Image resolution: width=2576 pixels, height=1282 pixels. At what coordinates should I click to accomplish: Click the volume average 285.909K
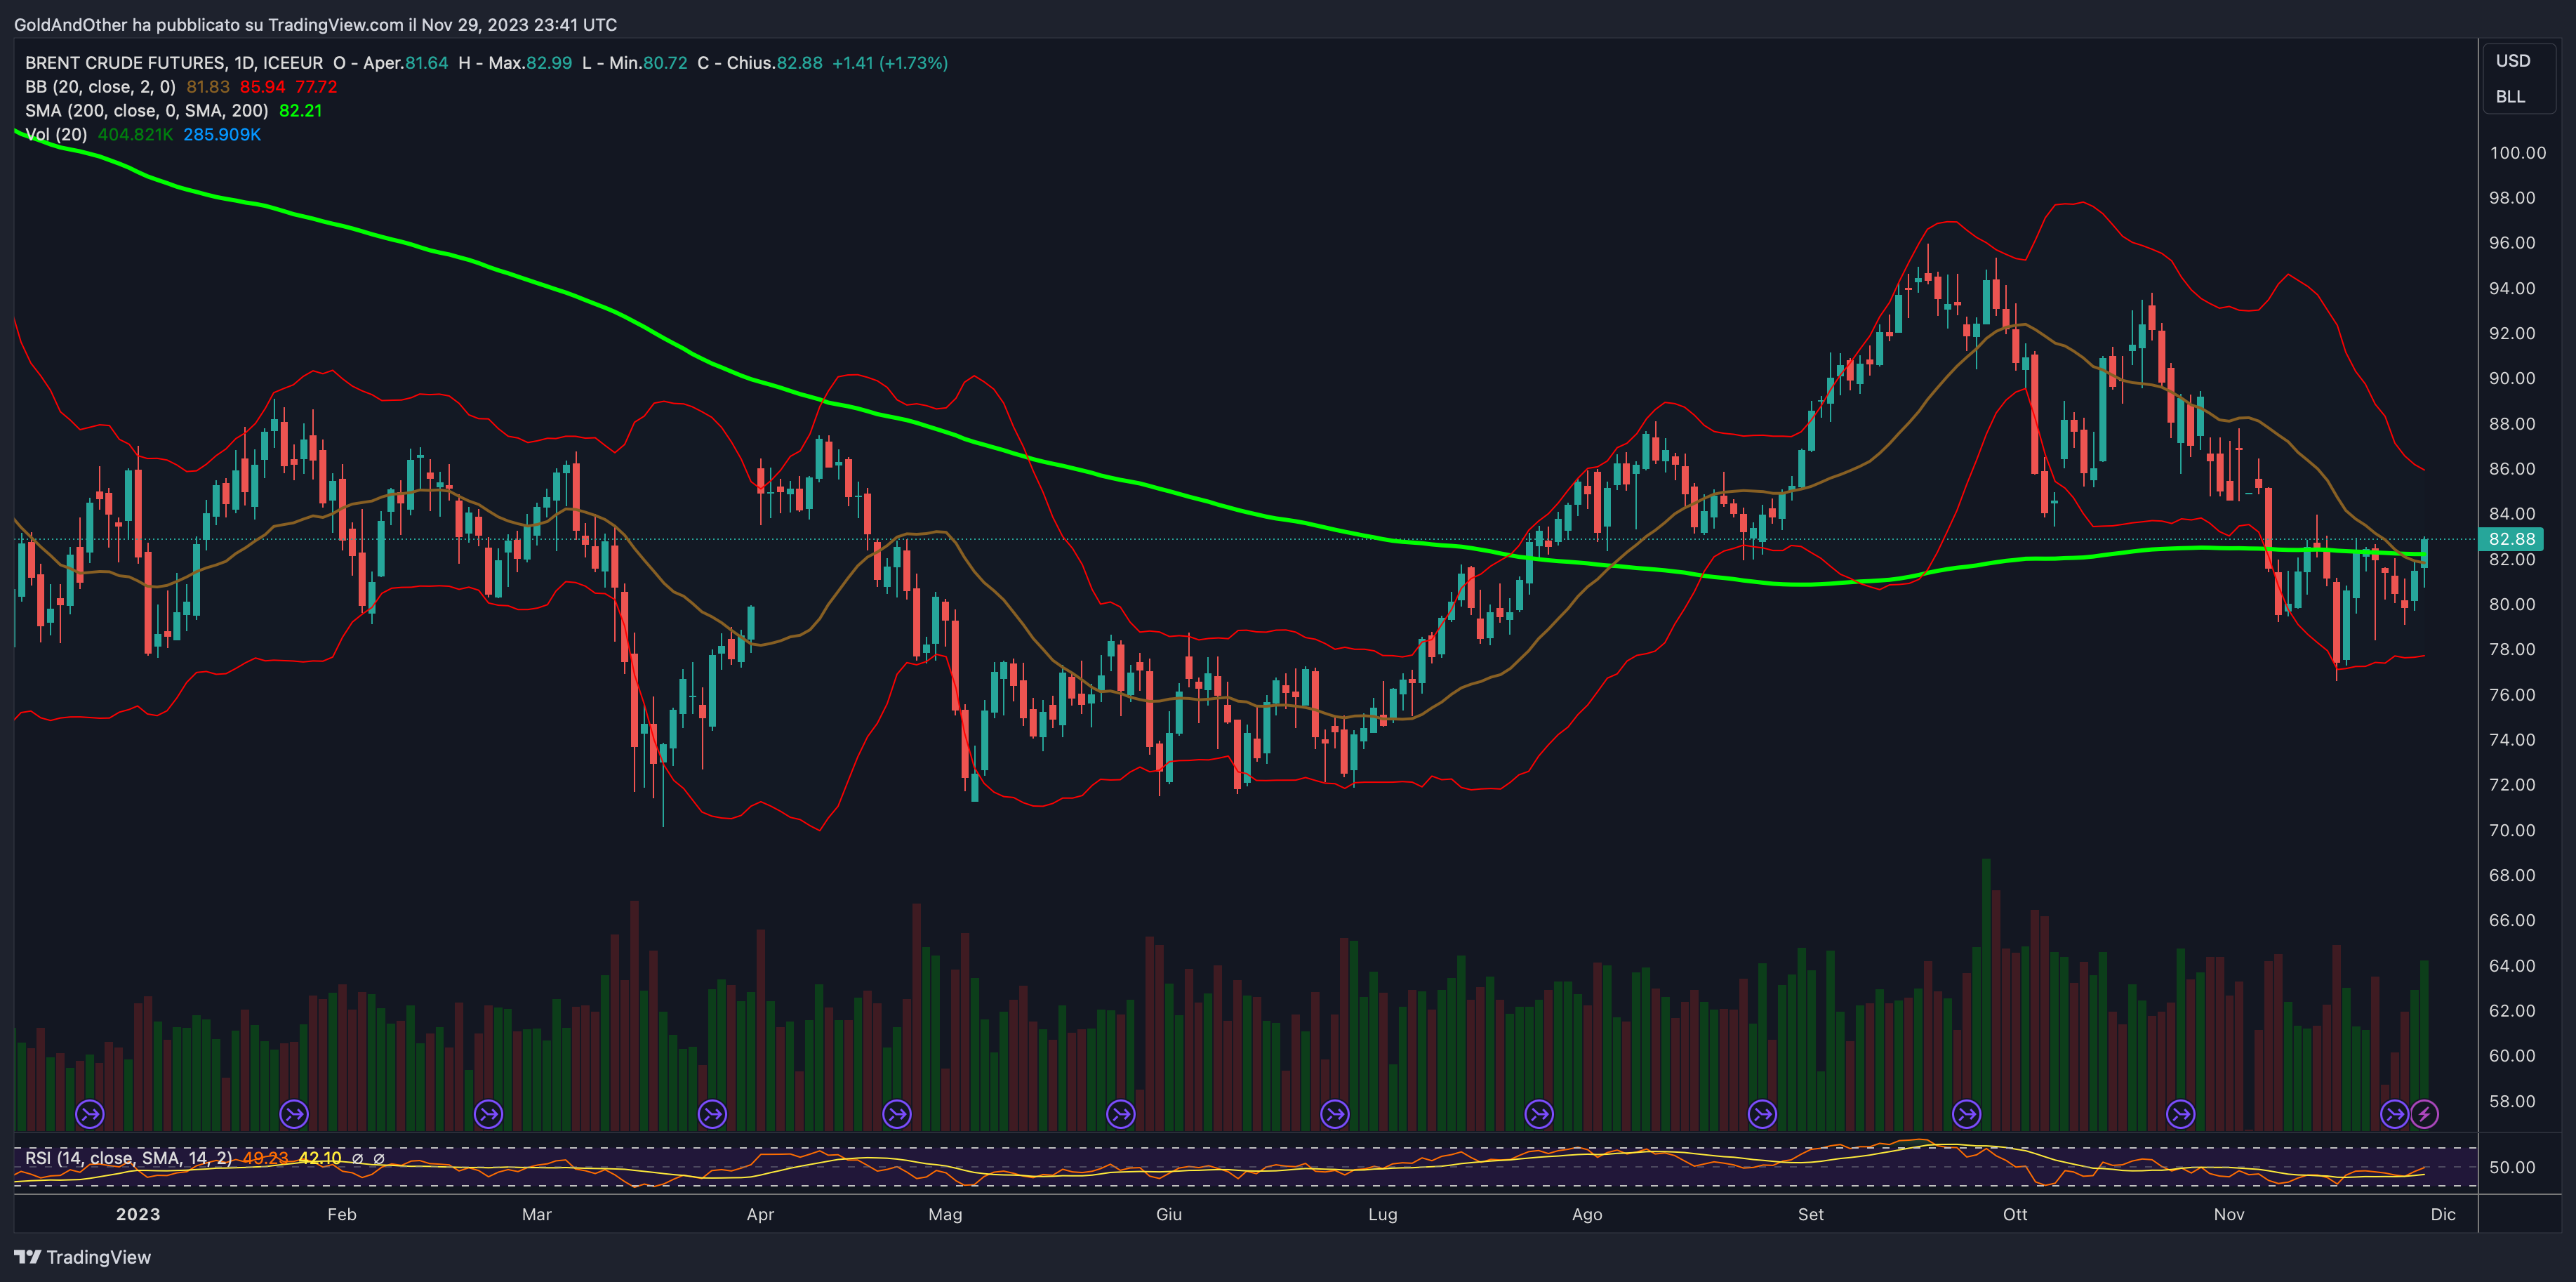point(222,135)
